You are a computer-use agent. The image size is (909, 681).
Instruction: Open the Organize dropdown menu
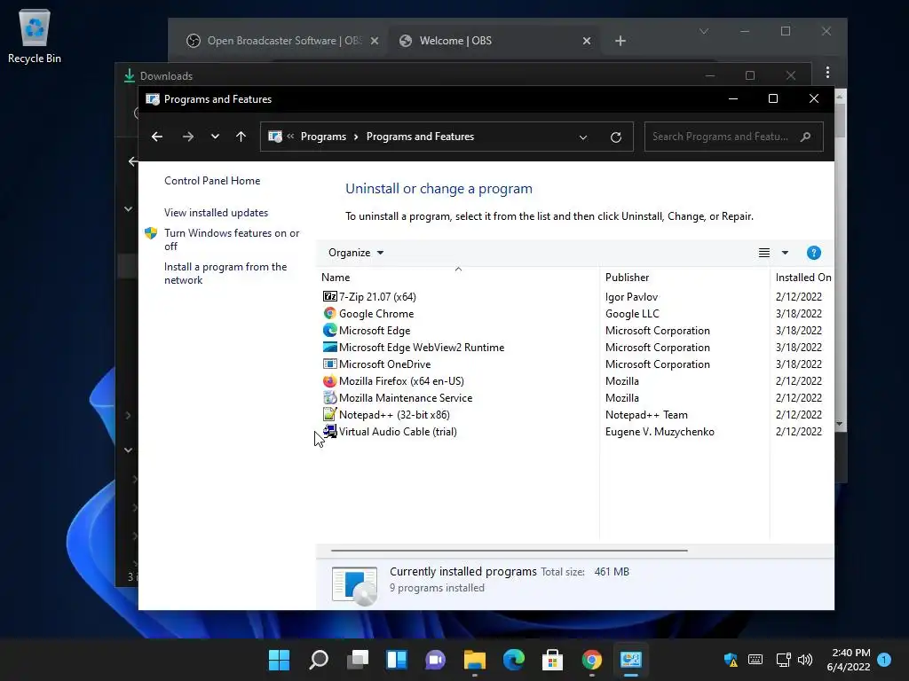(356, 253)
